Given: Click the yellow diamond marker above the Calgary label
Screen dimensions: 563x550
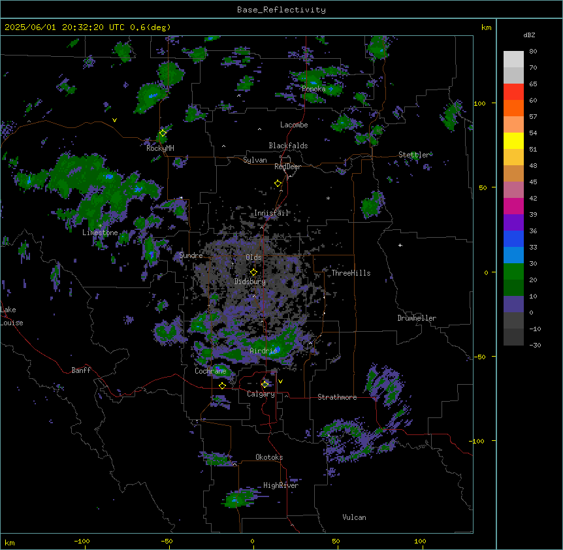Looking at the screenshot, I should [x=265, y=384].
